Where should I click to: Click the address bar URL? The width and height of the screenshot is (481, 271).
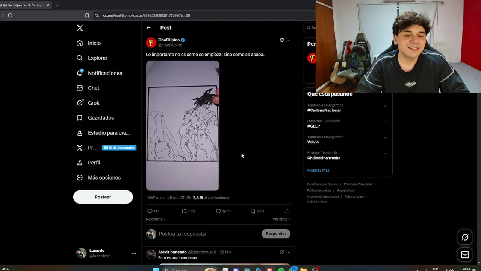pos(146,15)
